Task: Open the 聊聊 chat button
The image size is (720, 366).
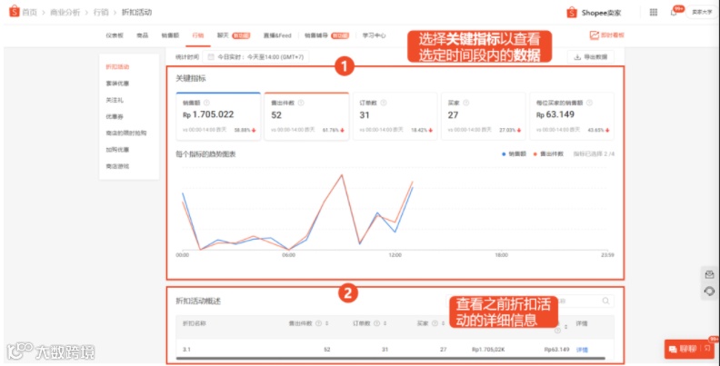Action: pyautogui.click(x=685, y=350)
